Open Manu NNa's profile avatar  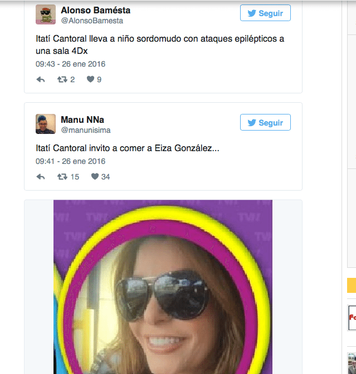[46, 123]
